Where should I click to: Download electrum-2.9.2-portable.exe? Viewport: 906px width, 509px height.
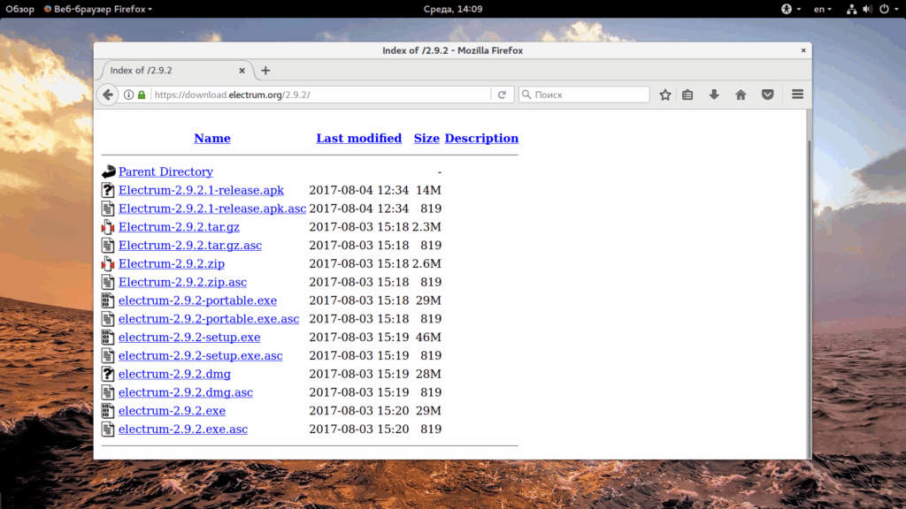197,300
